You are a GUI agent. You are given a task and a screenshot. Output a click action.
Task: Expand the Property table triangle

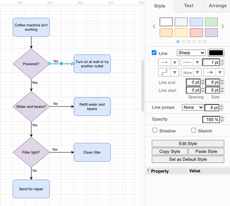click(x=148, y=170)
